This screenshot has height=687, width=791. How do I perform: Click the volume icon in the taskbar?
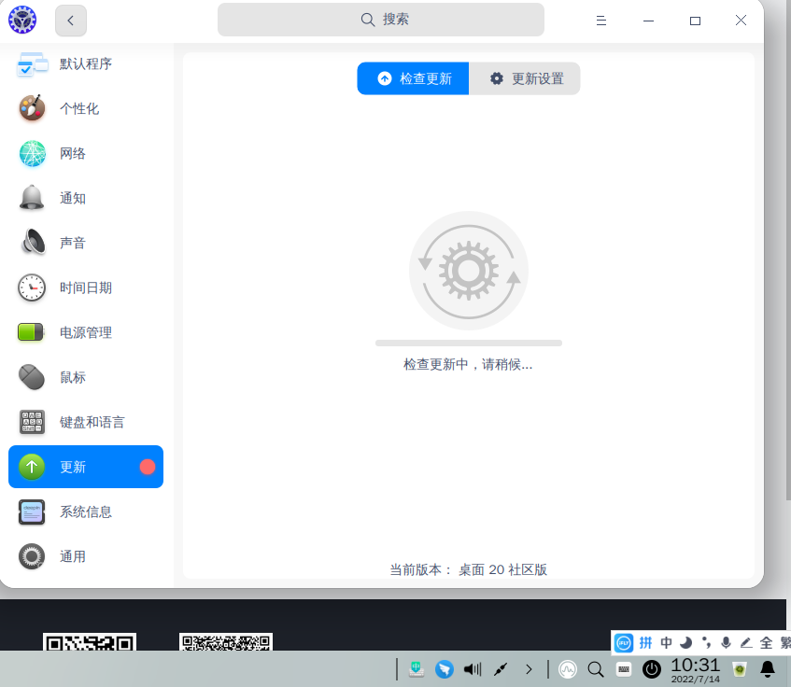pos(472,668)
